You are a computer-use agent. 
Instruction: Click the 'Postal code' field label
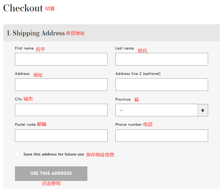tap(25, 125)
